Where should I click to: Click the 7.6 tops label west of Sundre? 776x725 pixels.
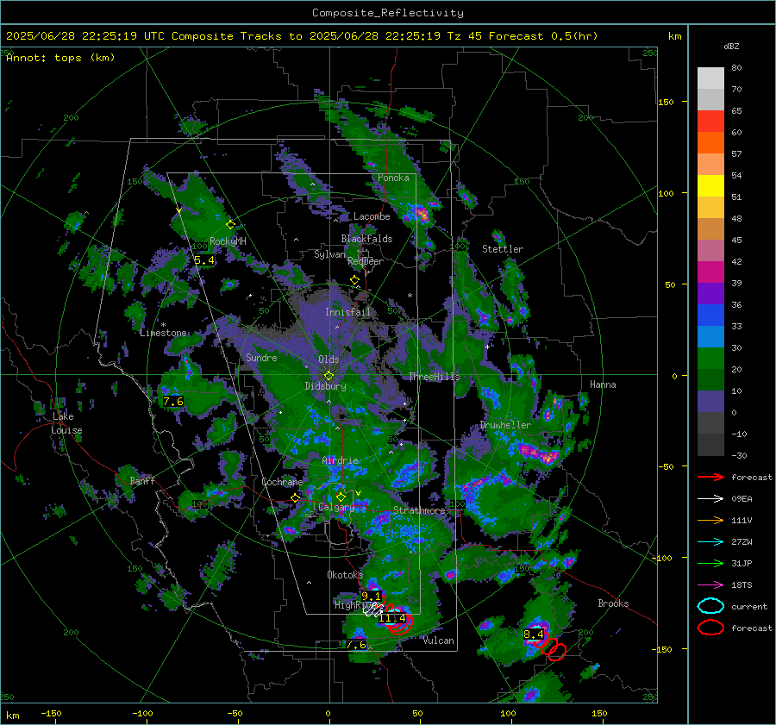coord(173,402)
